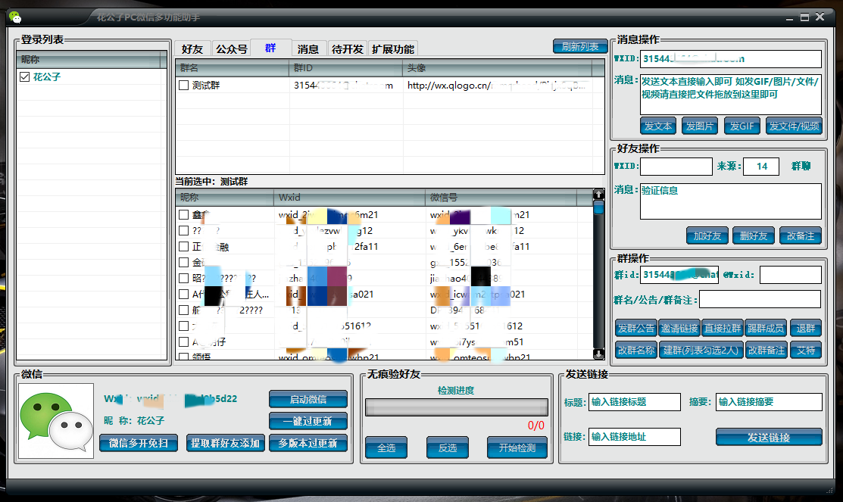This screenshot has width=843, height=502.
Task: Click the 改备注 button in 好友操作
Action: point(801,236)
